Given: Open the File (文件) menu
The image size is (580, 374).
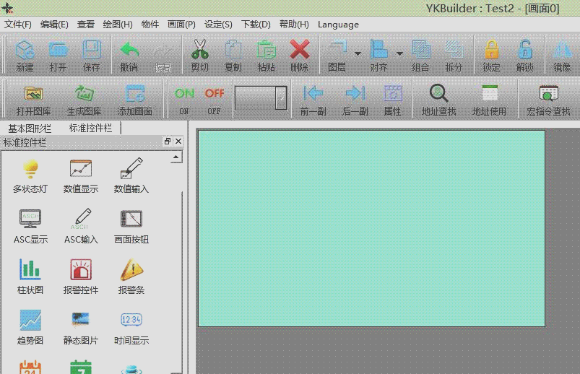Looking at the screenshot, I should pyautogui.click(x=17, y=24).
